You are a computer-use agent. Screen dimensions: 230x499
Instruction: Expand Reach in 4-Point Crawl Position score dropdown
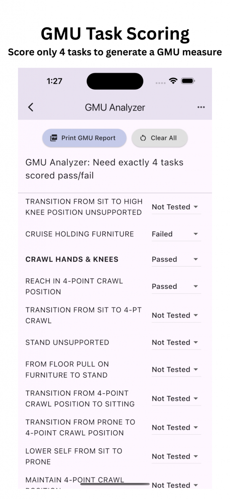coord(176,287)
